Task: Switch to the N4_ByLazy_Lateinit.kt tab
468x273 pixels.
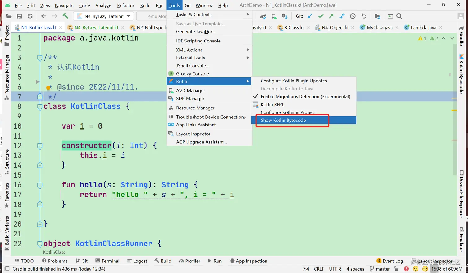Action: 96,28
